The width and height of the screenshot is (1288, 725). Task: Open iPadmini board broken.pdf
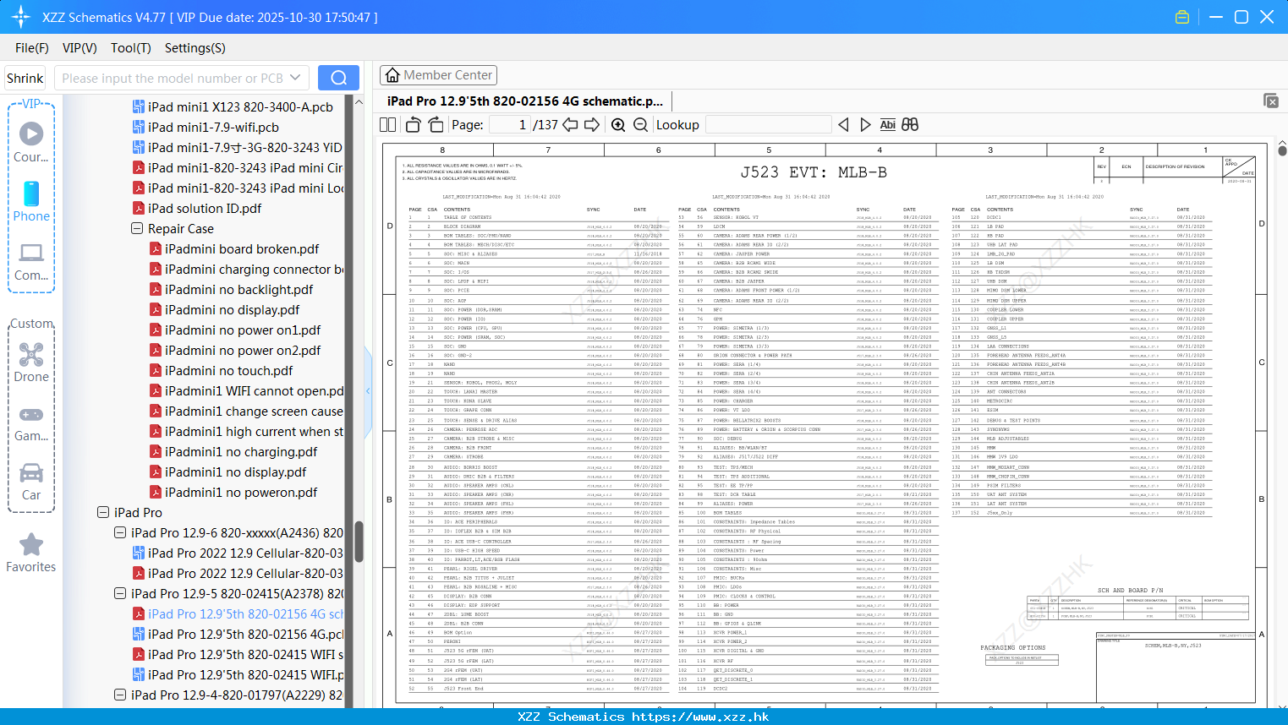coord(242,248)
